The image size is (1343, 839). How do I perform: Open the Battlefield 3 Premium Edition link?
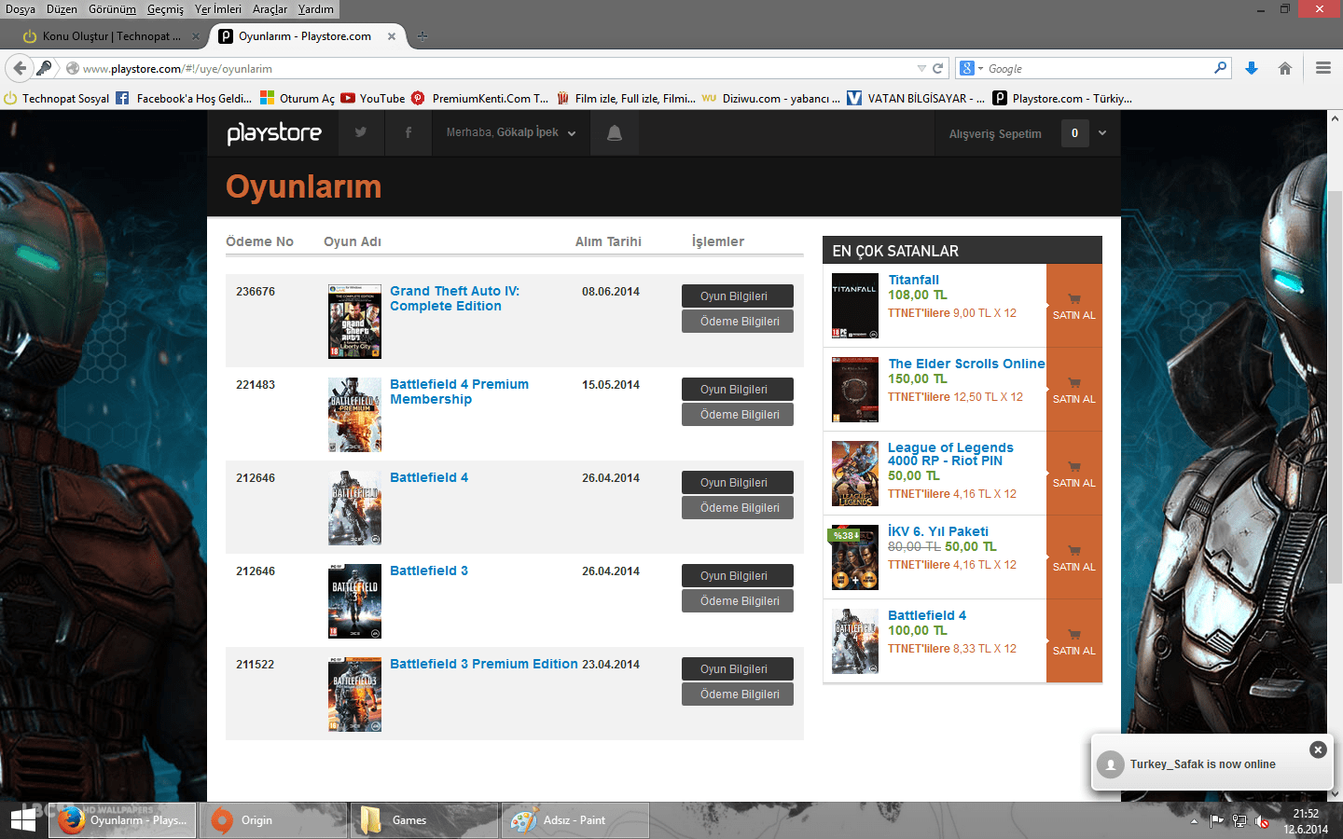coord(484,664)
